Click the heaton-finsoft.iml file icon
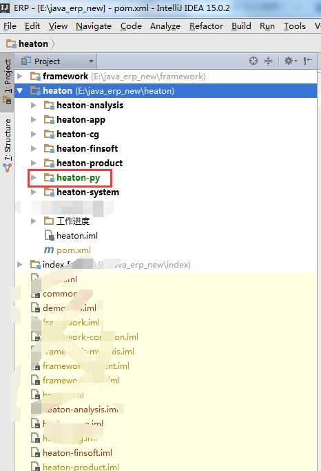 tap(35, 452)
